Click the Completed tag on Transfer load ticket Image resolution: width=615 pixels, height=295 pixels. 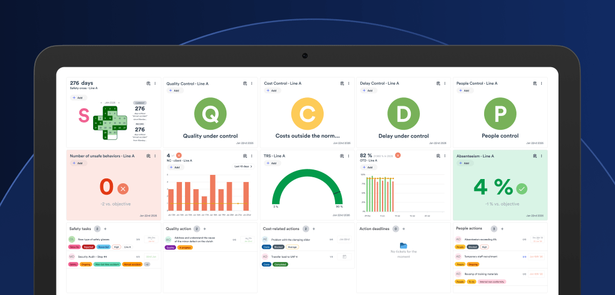(x=281, y=264)
